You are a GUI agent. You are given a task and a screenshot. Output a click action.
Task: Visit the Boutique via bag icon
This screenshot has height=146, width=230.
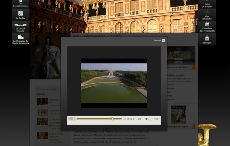click(x=207, y=38)
